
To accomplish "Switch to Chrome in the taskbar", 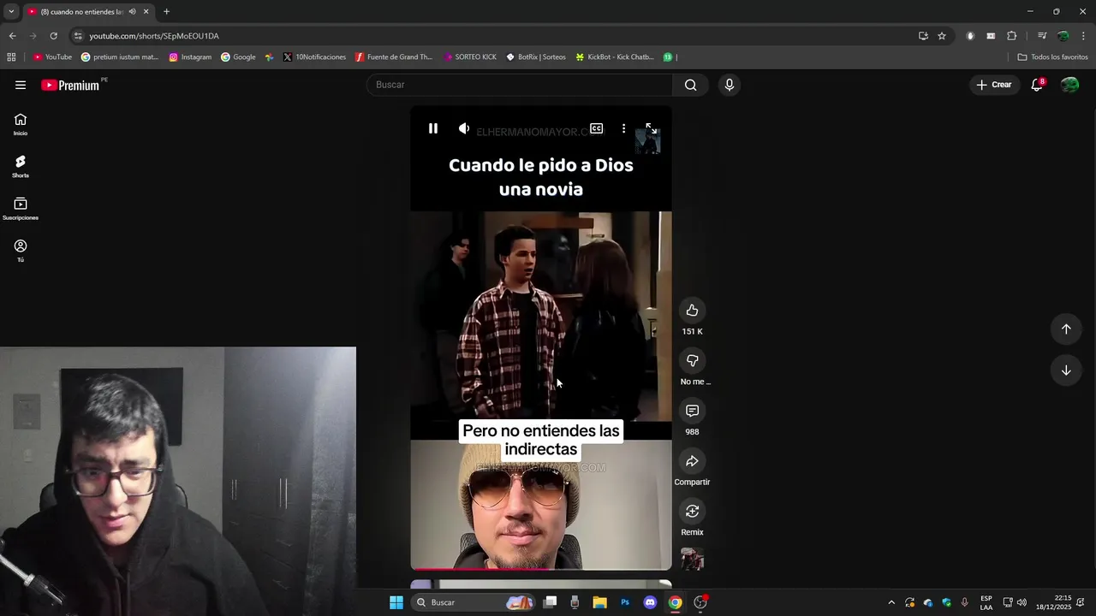I will tap(676, 602).
